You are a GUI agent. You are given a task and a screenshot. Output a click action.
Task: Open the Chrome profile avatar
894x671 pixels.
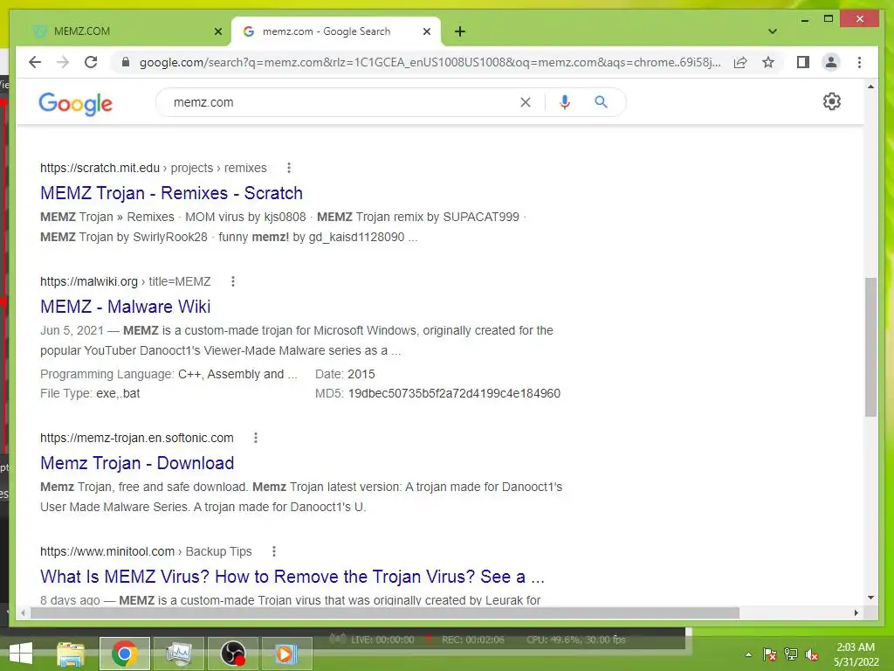click(x=831, y=62)
